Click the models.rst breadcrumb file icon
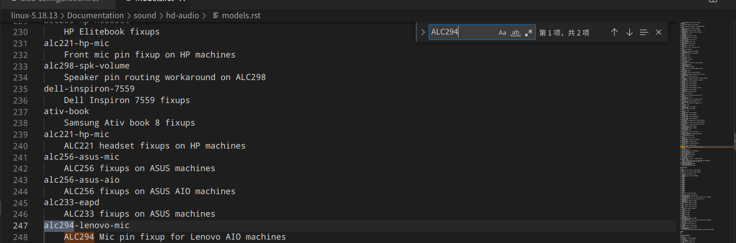 [216, 15]
